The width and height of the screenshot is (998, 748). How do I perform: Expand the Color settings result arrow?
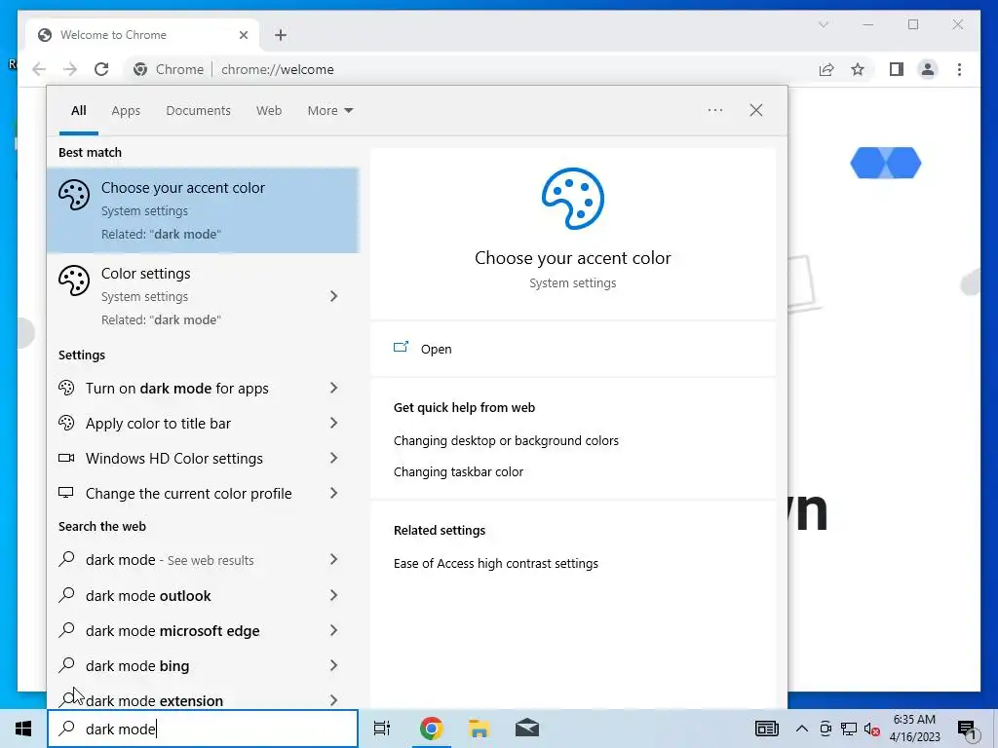click(x=334, y=296)
